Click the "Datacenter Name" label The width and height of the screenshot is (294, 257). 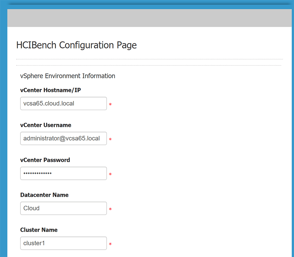(44, 195)
